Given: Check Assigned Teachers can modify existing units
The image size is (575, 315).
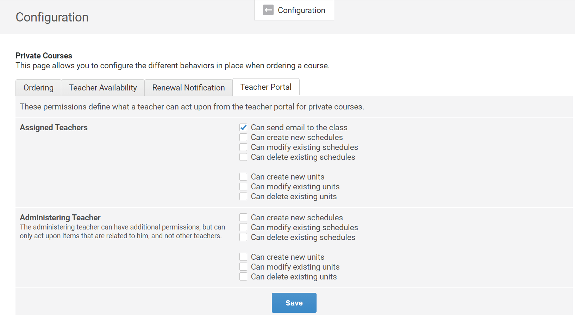Looking at the screenshot, I should tap(243, 187).
